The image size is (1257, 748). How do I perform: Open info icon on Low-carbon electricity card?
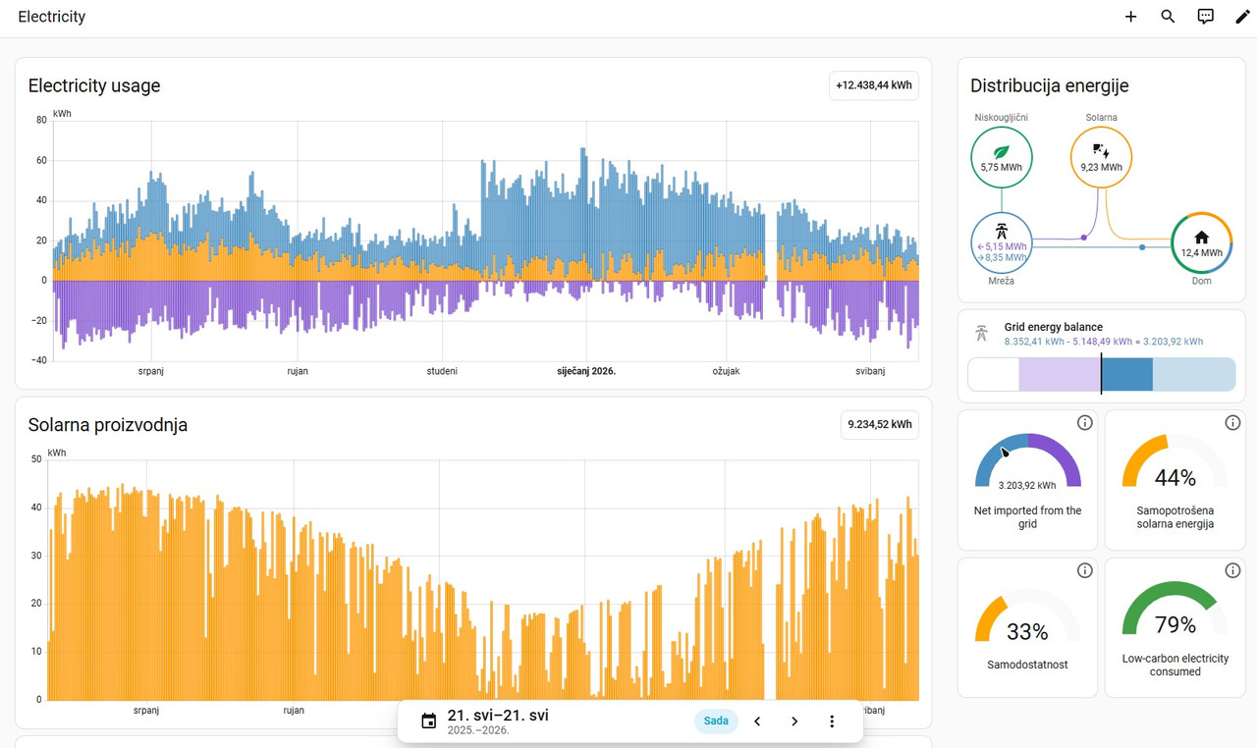[x=1232, y=570]
